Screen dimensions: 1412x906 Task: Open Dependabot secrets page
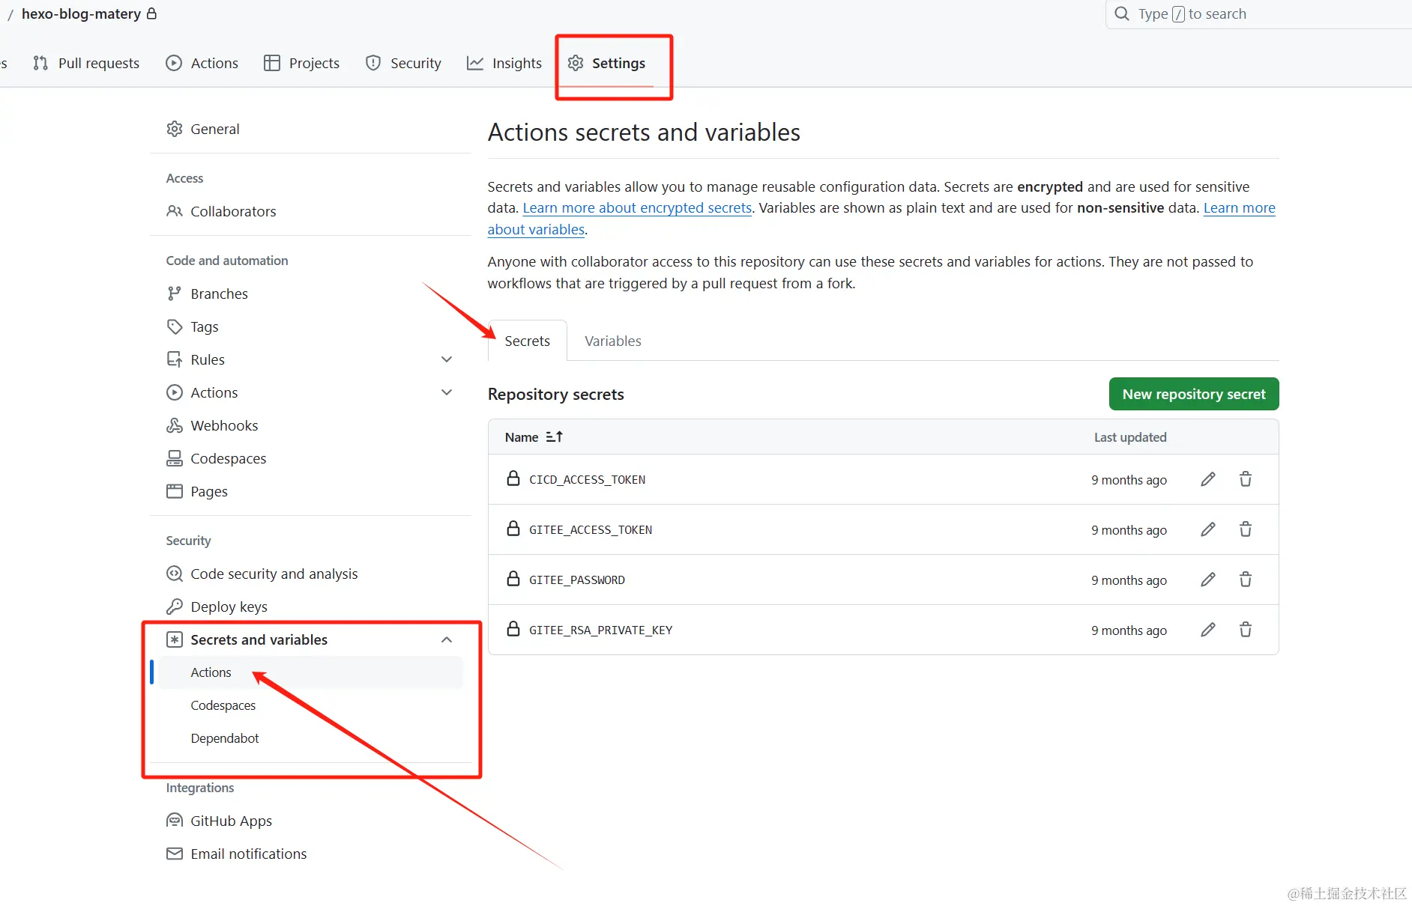click(225, 738)
